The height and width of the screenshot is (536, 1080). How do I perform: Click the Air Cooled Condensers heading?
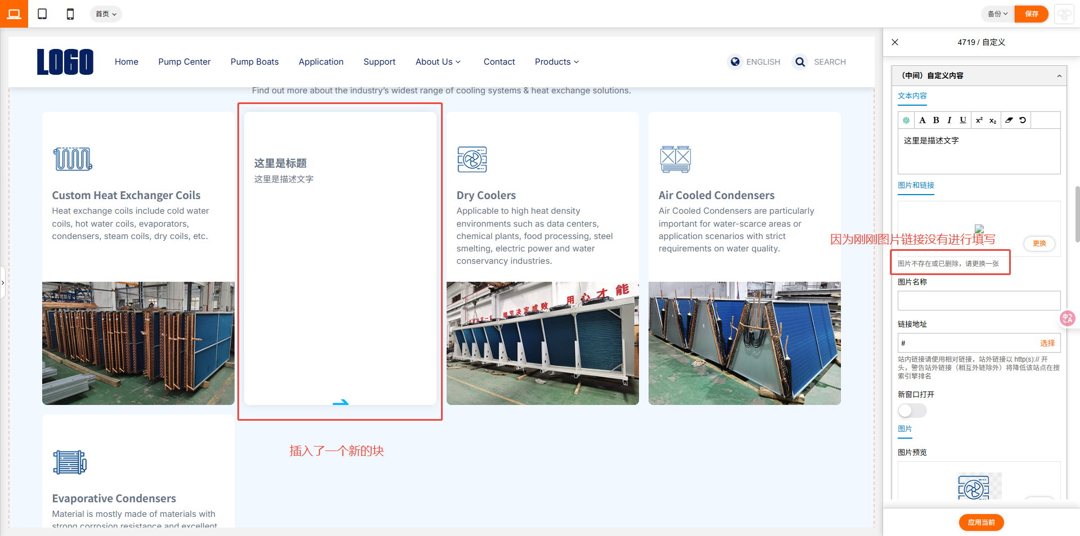717,195
